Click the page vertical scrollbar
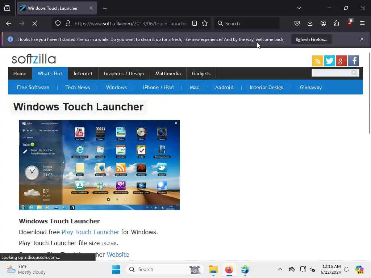The height and width of the screenshot is (278, 371). coord(369,93)
